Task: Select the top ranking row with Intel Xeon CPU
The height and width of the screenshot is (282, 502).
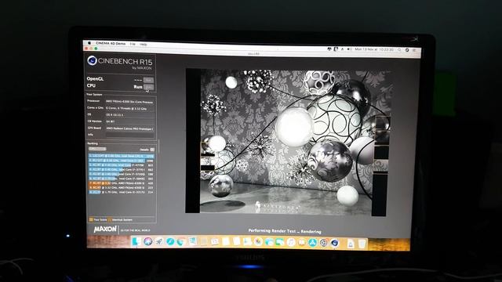Action: (x=121, y=156)
